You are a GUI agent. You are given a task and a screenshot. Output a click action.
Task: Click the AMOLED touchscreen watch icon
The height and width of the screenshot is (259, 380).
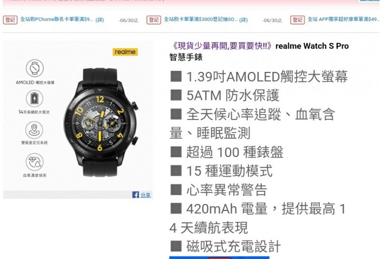(x=35, y=68)
